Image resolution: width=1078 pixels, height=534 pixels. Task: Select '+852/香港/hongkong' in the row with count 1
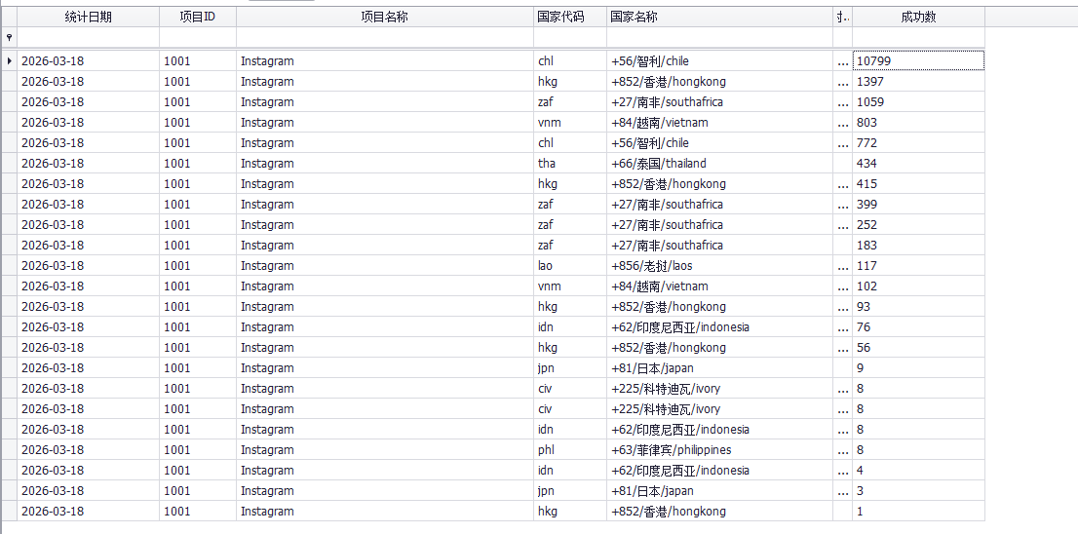point(720,512)
